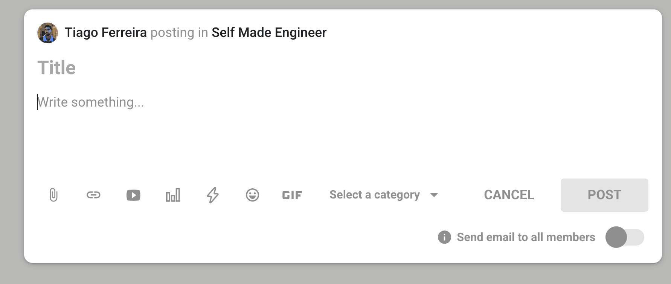
Task: Click Tiago Ferreira's profile avatar
Action: point(47,33)
